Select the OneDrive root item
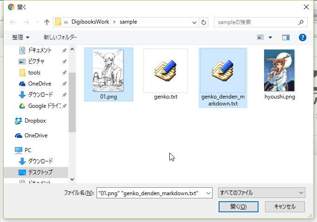This screenshot has width=317, height=222. tap(36, 136)
